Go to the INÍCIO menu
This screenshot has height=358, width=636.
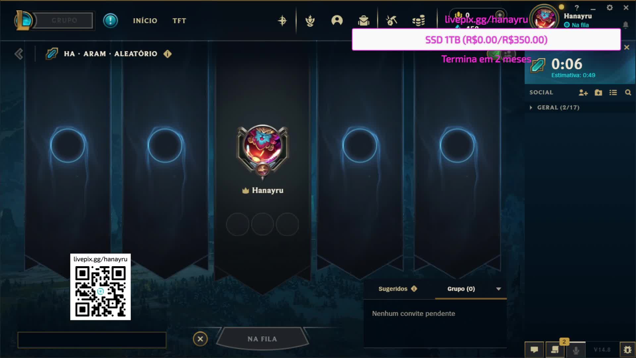tap(145, 21)
